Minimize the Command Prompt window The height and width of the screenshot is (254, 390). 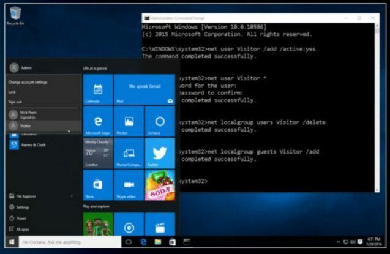tap(346, 18)
